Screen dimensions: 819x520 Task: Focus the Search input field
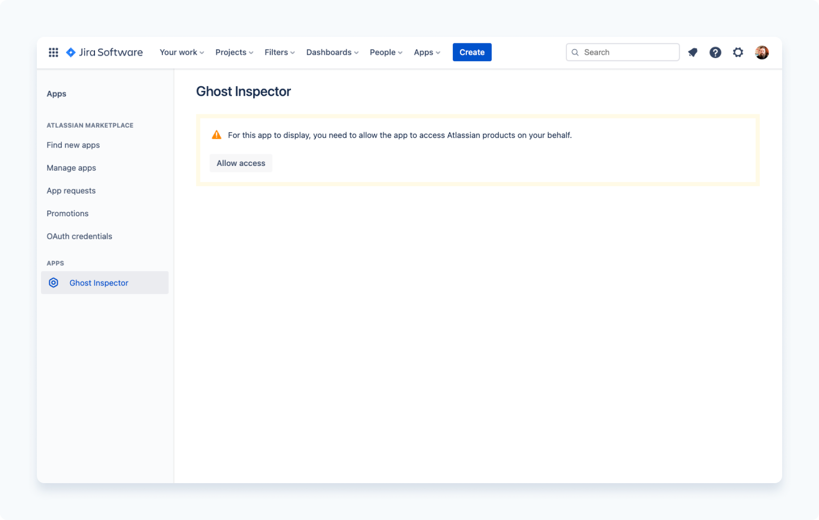click(x=628, y=53)
